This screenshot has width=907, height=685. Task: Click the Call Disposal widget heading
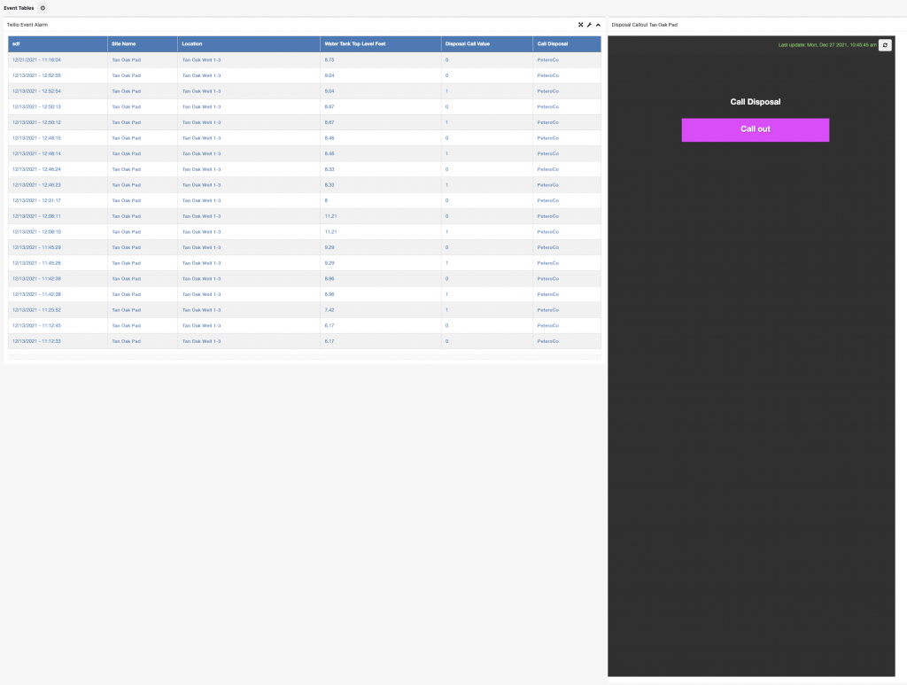pos(756,102)
